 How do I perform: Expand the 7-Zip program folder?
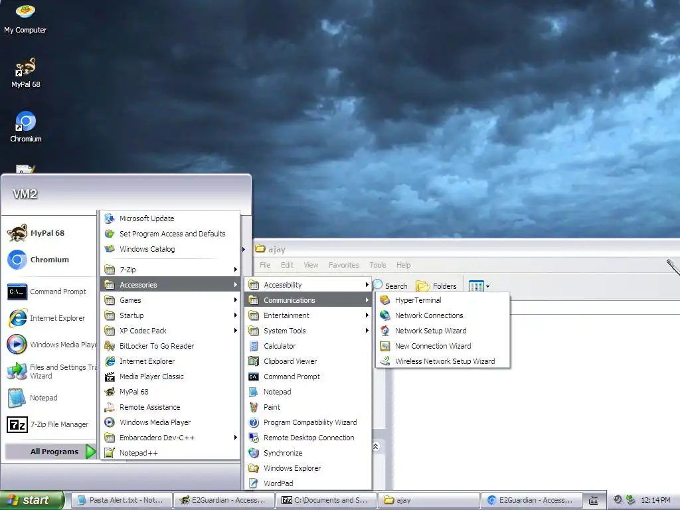tap(171, 270)
